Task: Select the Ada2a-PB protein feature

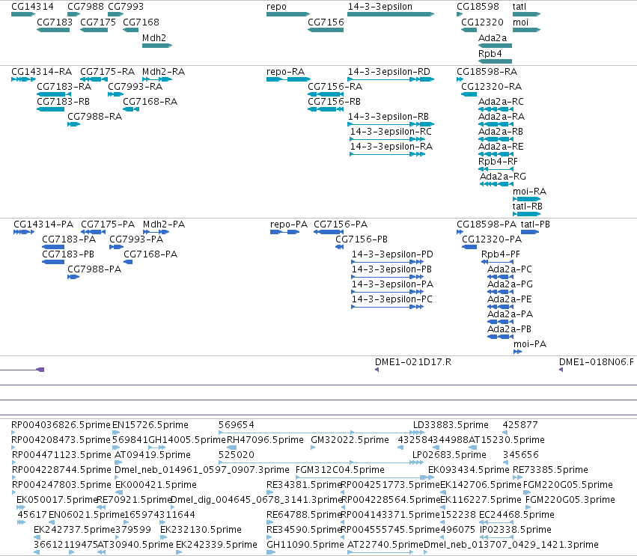Action: click(x=501, y=337)
